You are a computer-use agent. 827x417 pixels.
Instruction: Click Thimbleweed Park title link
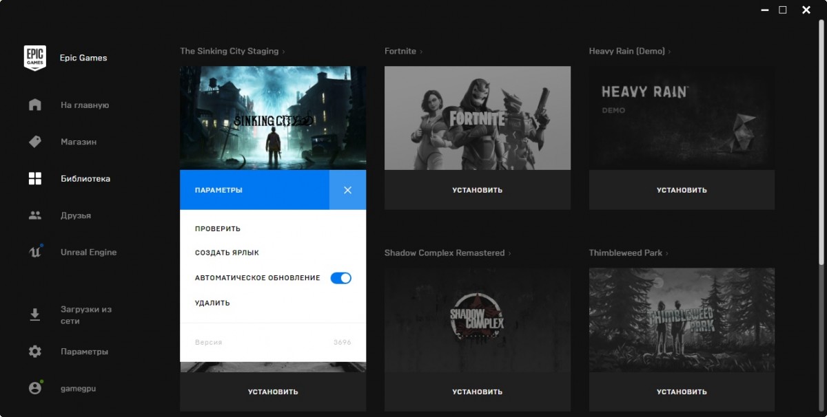point(626,253)
